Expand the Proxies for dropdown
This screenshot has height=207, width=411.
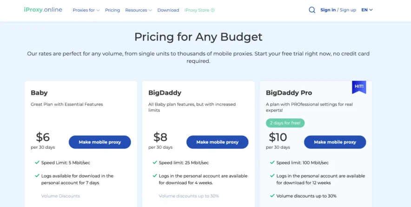point(86,10)
